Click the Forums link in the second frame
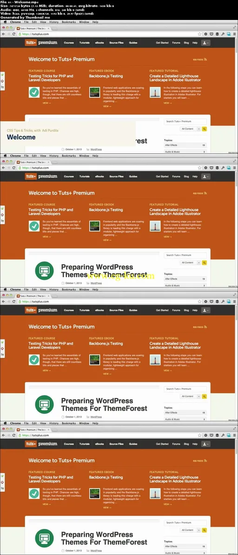 point(176,176)
